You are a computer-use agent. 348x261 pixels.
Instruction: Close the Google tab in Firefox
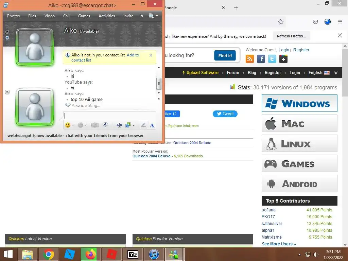click(x=223, y=7)
